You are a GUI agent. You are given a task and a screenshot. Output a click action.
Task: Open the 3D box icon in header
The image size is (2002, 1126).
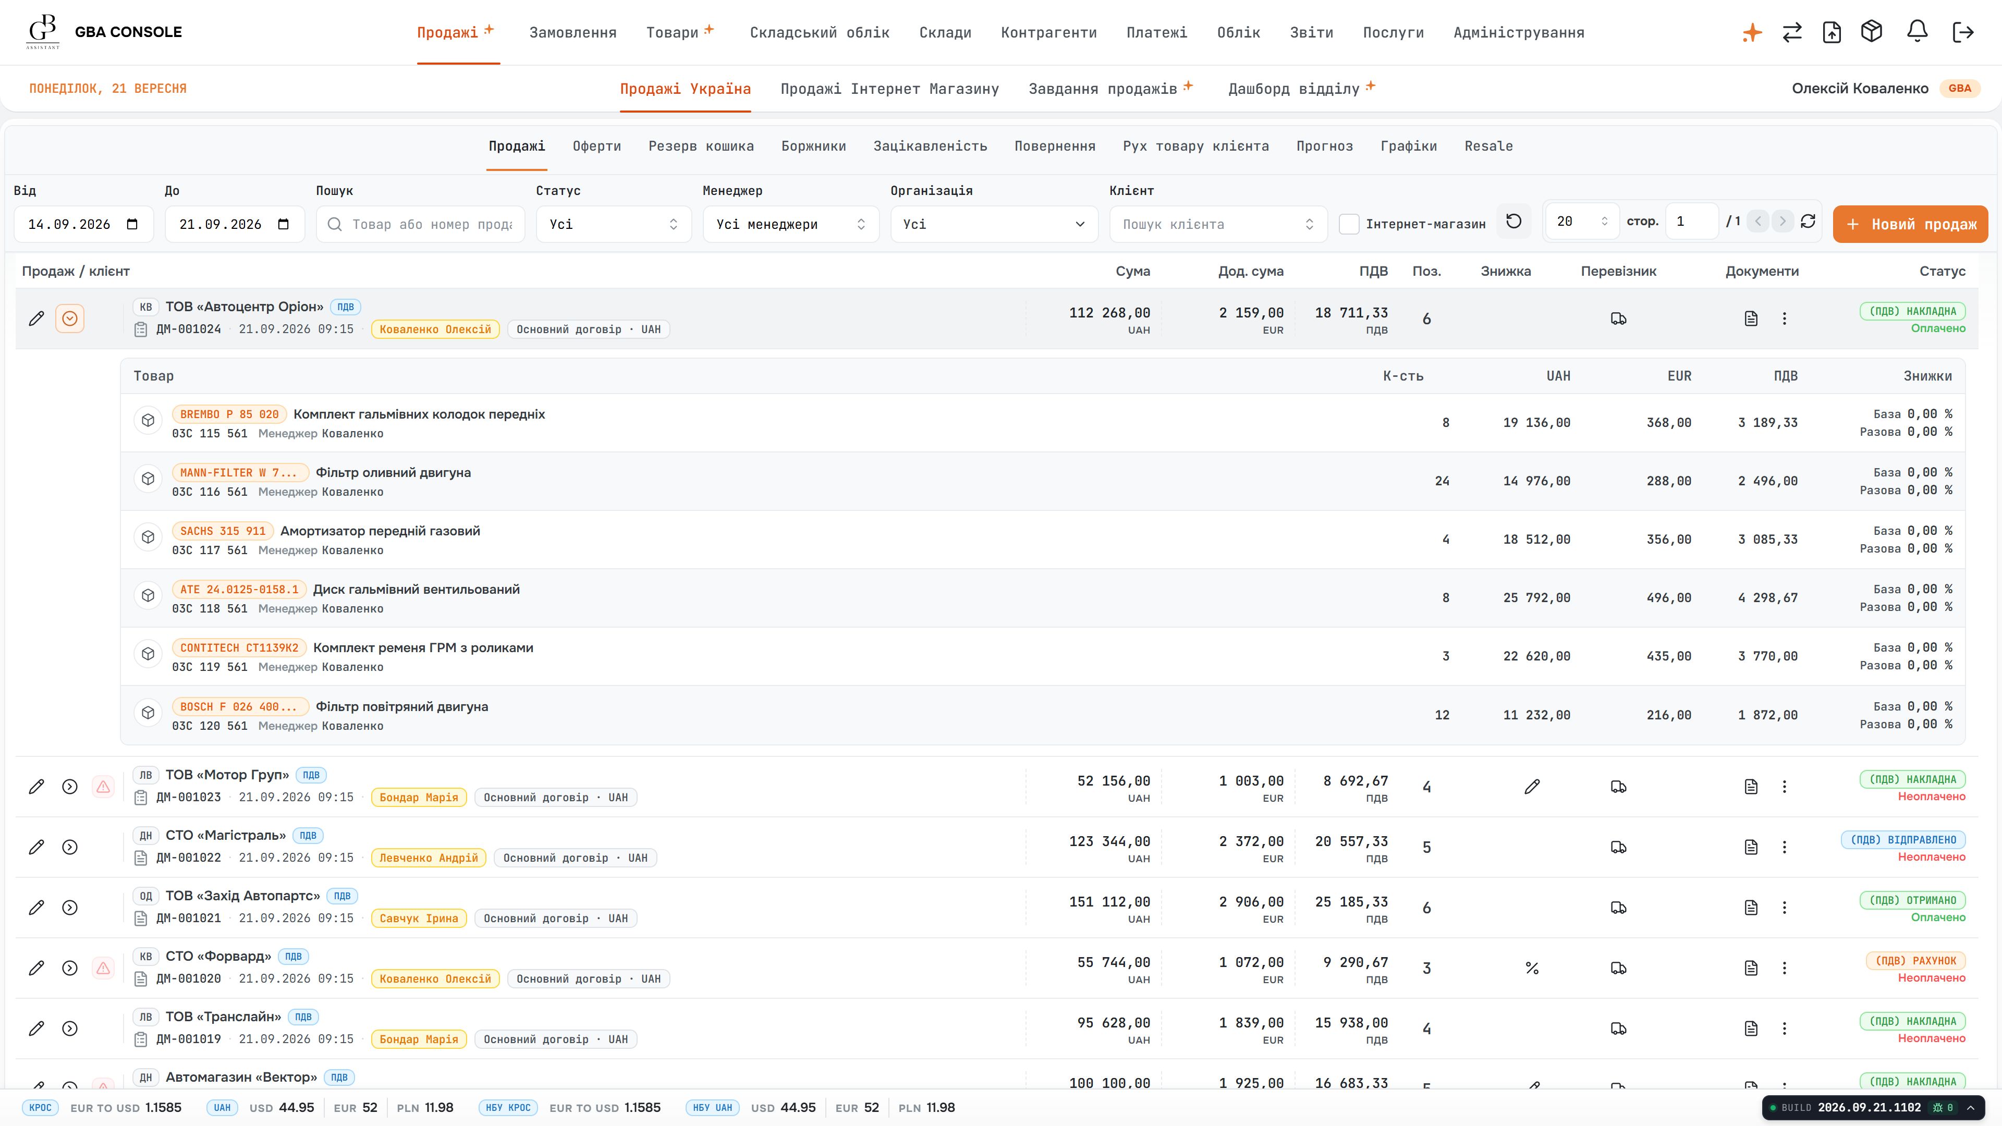(x=1872, y=32)
